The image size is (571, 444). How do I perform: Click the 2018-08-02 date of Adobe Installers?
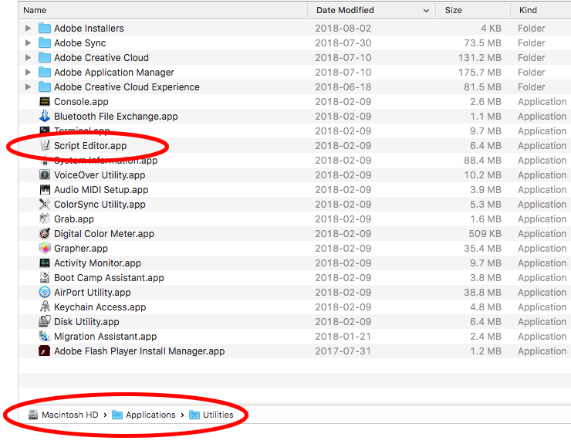343,29
